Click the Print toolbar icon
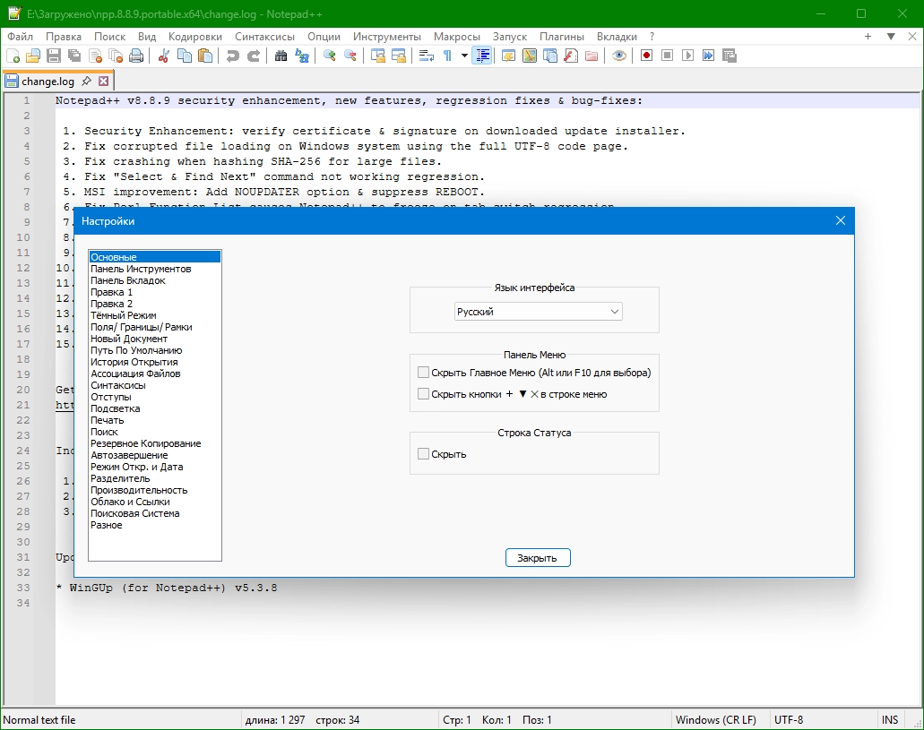924x730 pixels. (x=137, y=56)
